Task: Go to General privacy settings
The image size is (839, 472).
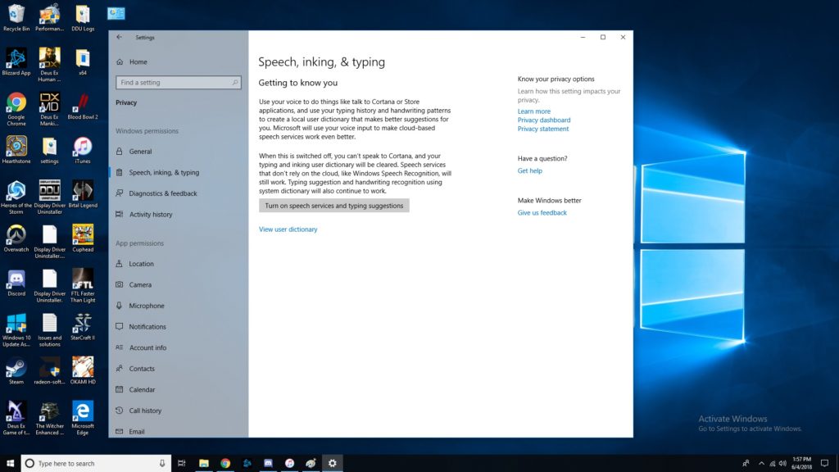Action: coord(140,152)
